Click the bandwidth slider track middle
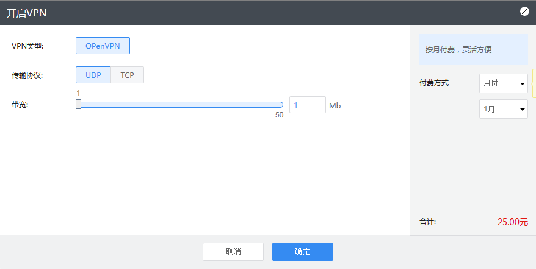Image resolution: width=536 pixels, height=269 pixels. pos(179,105)
